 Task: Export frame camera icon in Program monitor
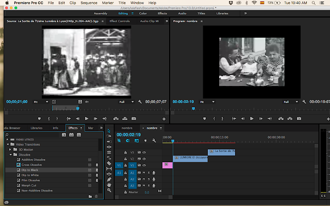[x=299, y=119]
